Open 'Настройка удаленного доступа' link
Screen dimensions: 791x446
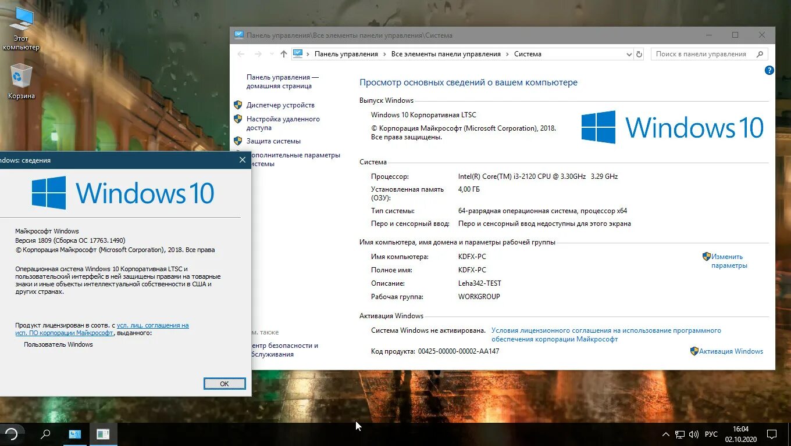(283, 123)
